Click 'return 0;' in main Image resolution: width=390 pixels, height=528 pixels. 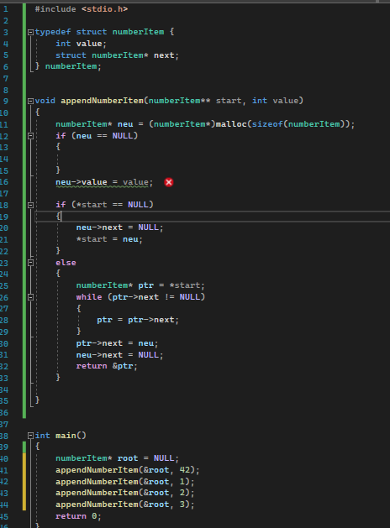coord(78,516)
